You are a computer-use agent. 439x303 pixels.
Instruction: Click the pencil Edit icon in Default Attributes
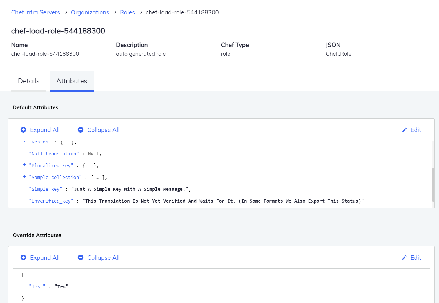pyautogui.click(x=404, y=130)
